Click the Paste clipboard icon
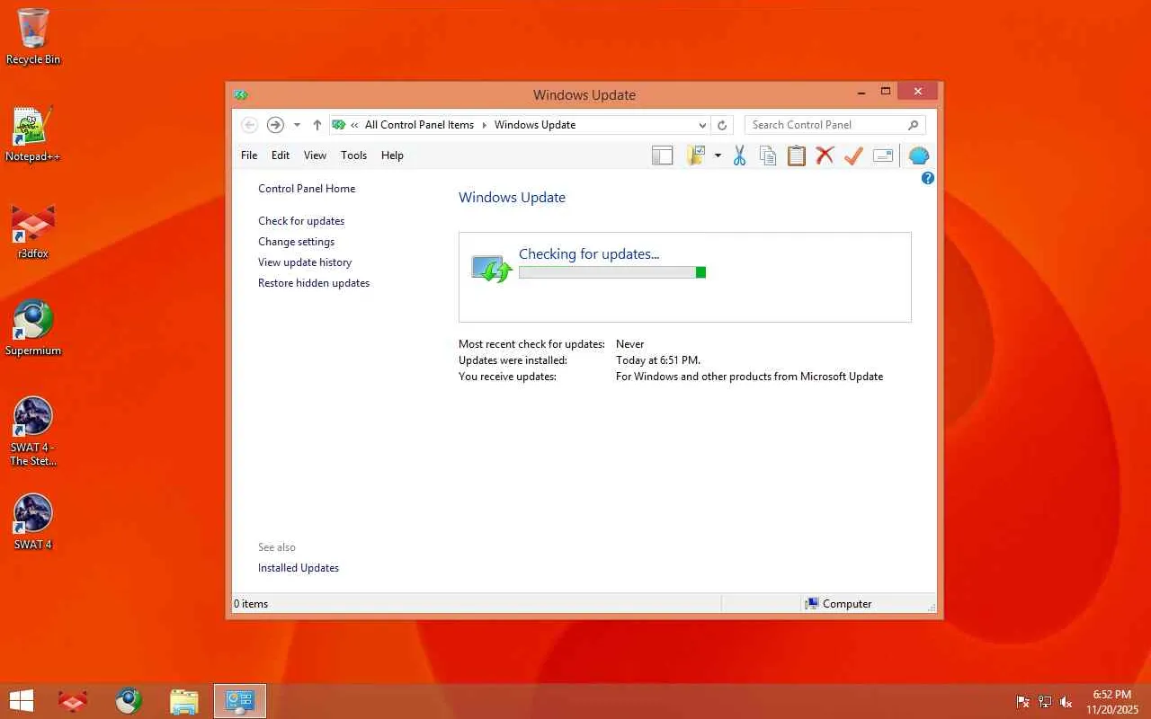This screenshot has height=719, width=1151. click(x=797, y=155)
